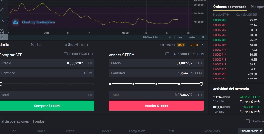Click the Tipo column header
Viewport: 264px width, 134px height.
(x=13, y=131)
